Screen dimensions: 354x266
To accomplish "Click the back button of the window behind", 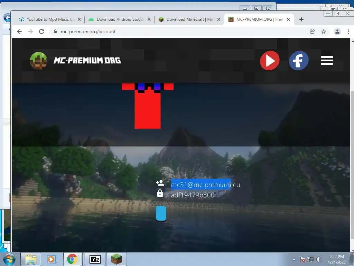I will (x=7, y=18).
